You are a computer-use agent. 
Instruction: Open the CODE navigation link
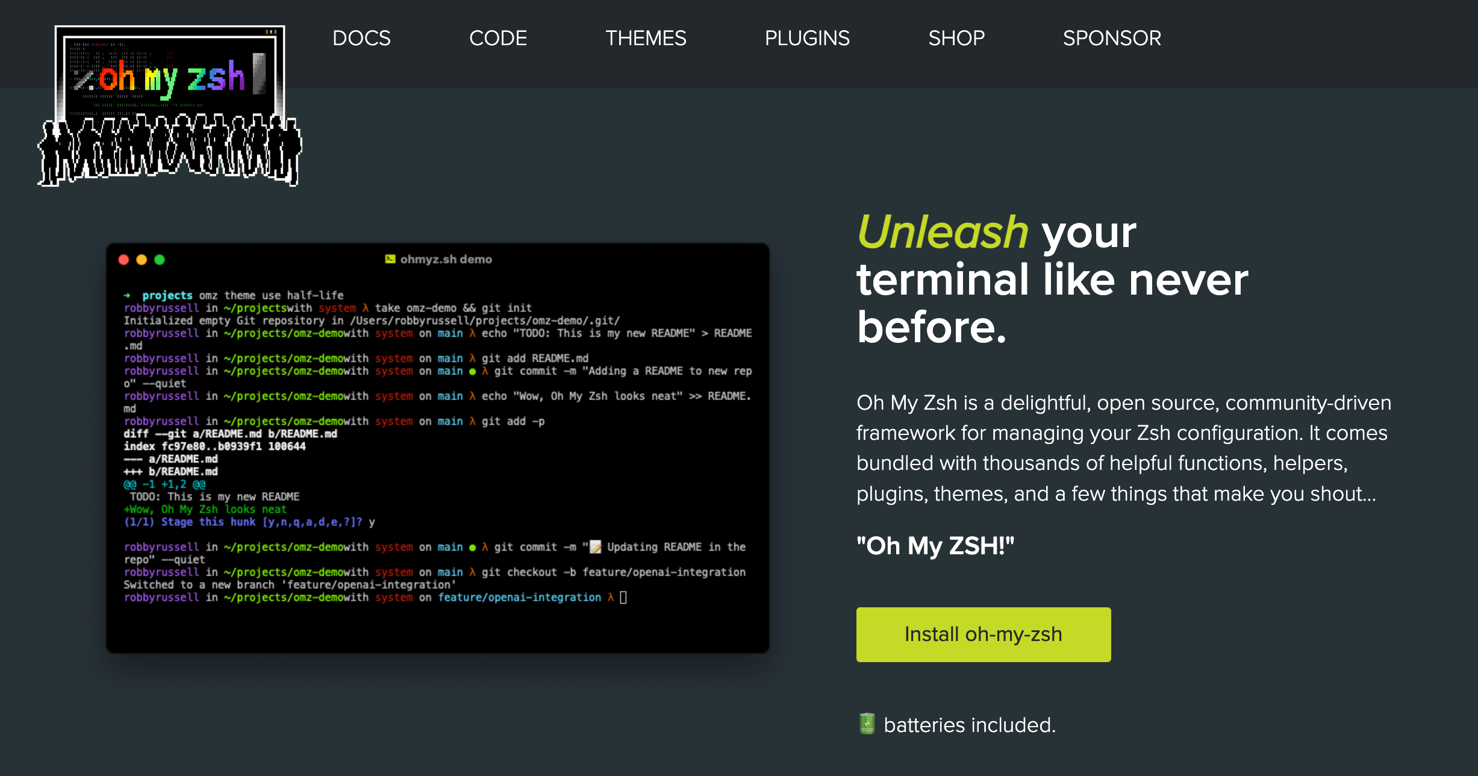pyautogui.click(x=498, y=38)
